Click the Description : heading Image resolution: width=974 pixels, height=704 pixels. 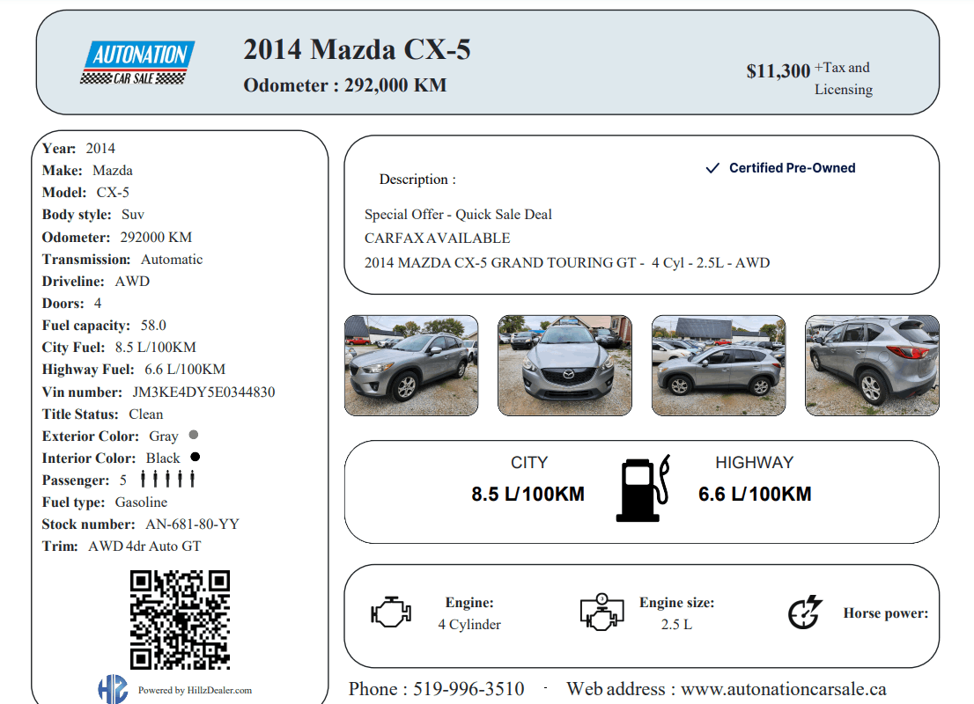pos(417,180)
